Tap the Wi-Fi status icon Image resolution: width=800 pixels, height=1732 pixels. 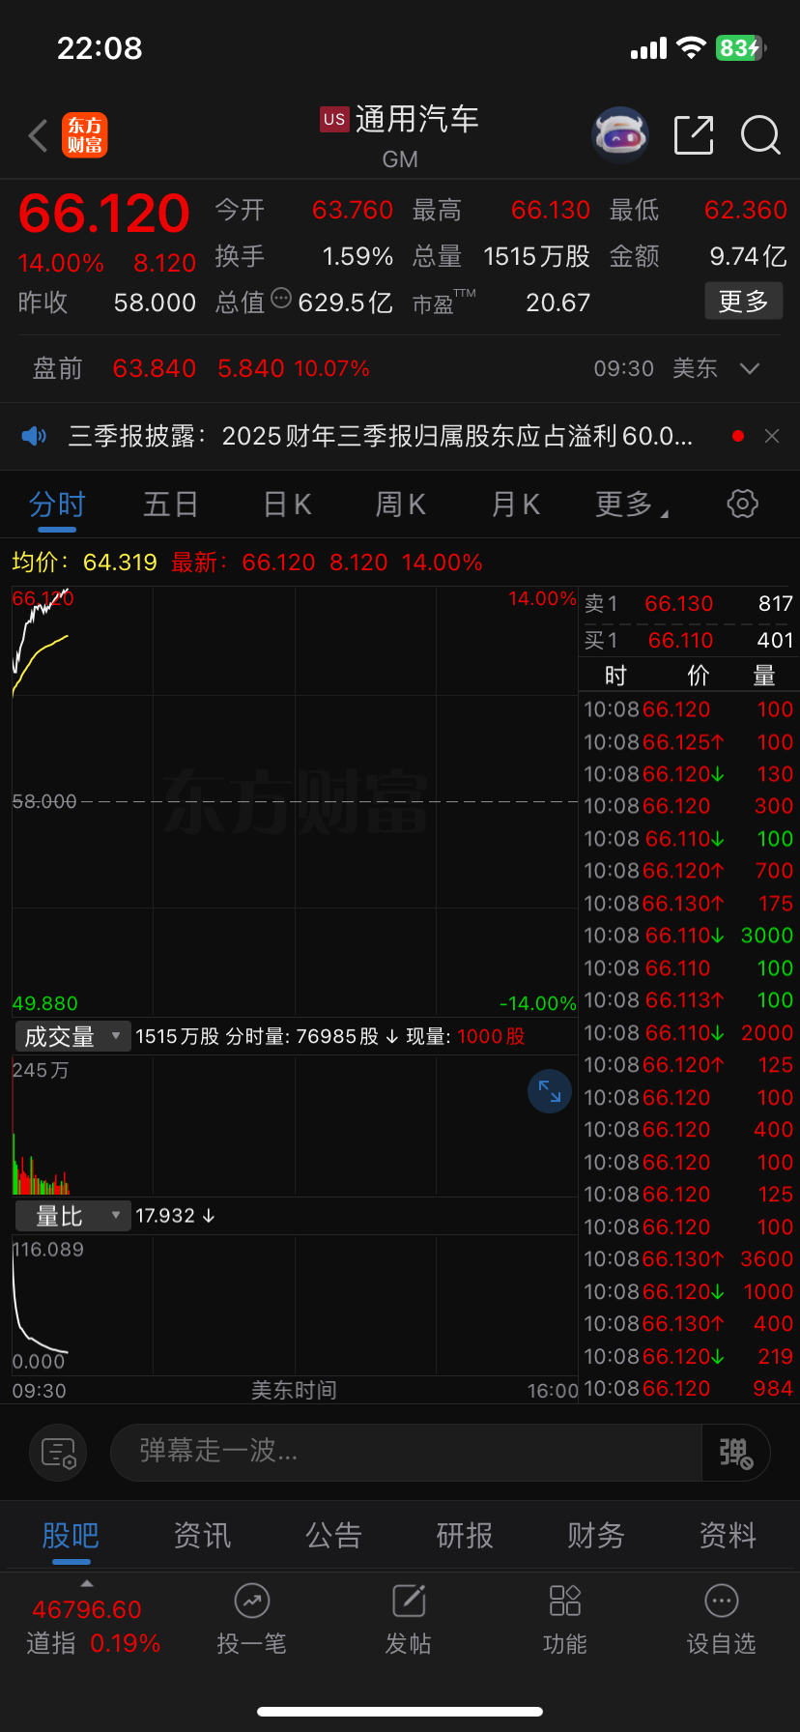point(691,48)
